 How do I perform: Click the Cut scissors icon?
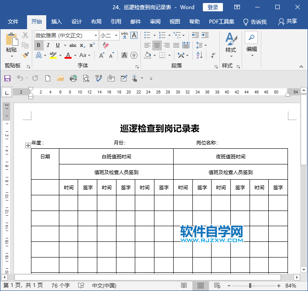pos(25,35)
